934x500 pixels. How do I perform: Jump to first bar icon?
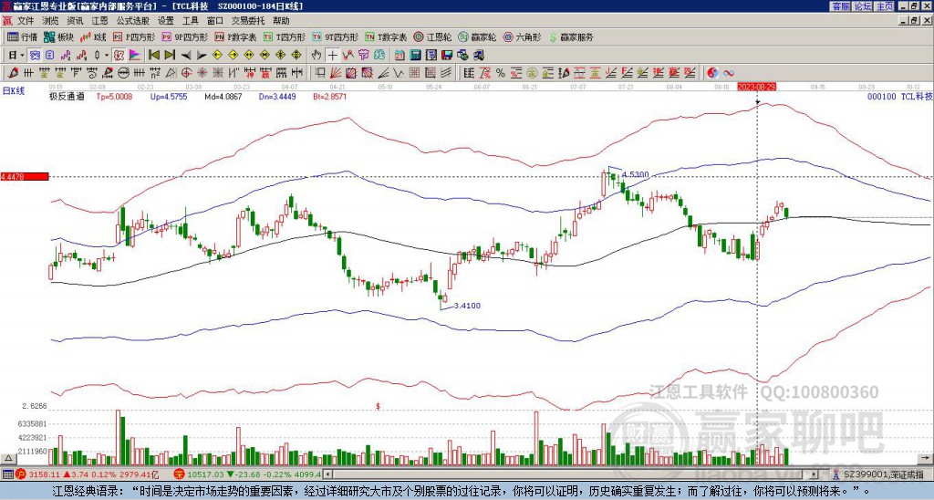pyautogui.click(x=153, y=56)
